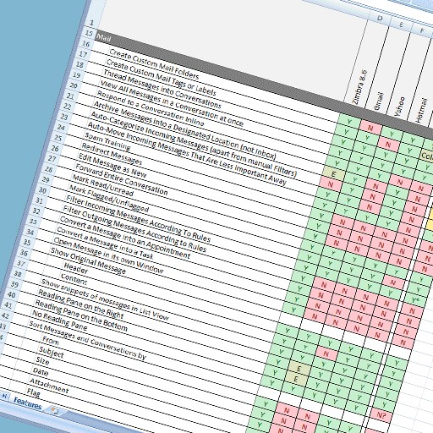Select 'Create Custom Mail Tags or Labels' cell

[x=161, y=78]
